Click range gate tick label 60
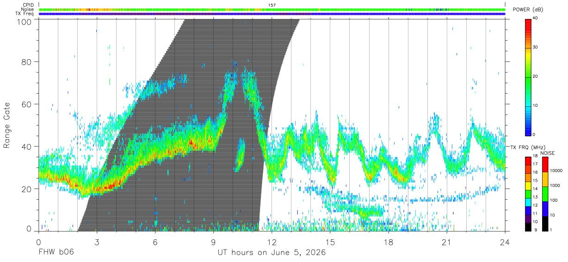Screen dimensions: 568x262 coord(27,104)
